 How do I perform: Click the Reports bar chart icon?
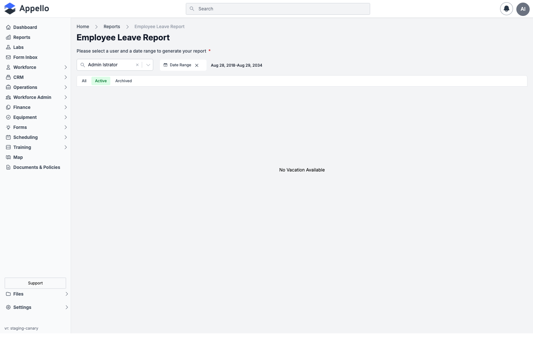[x=8, y=37]
